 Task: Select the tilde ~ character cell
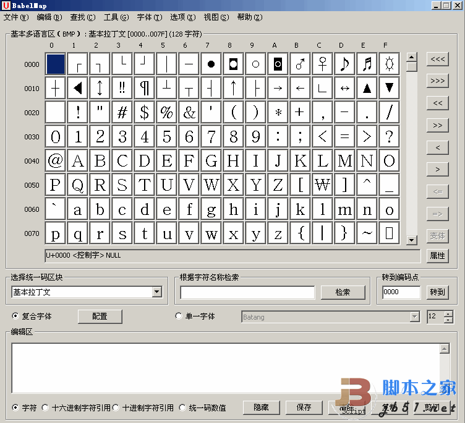pyautogui.click(x=367, y=233)
